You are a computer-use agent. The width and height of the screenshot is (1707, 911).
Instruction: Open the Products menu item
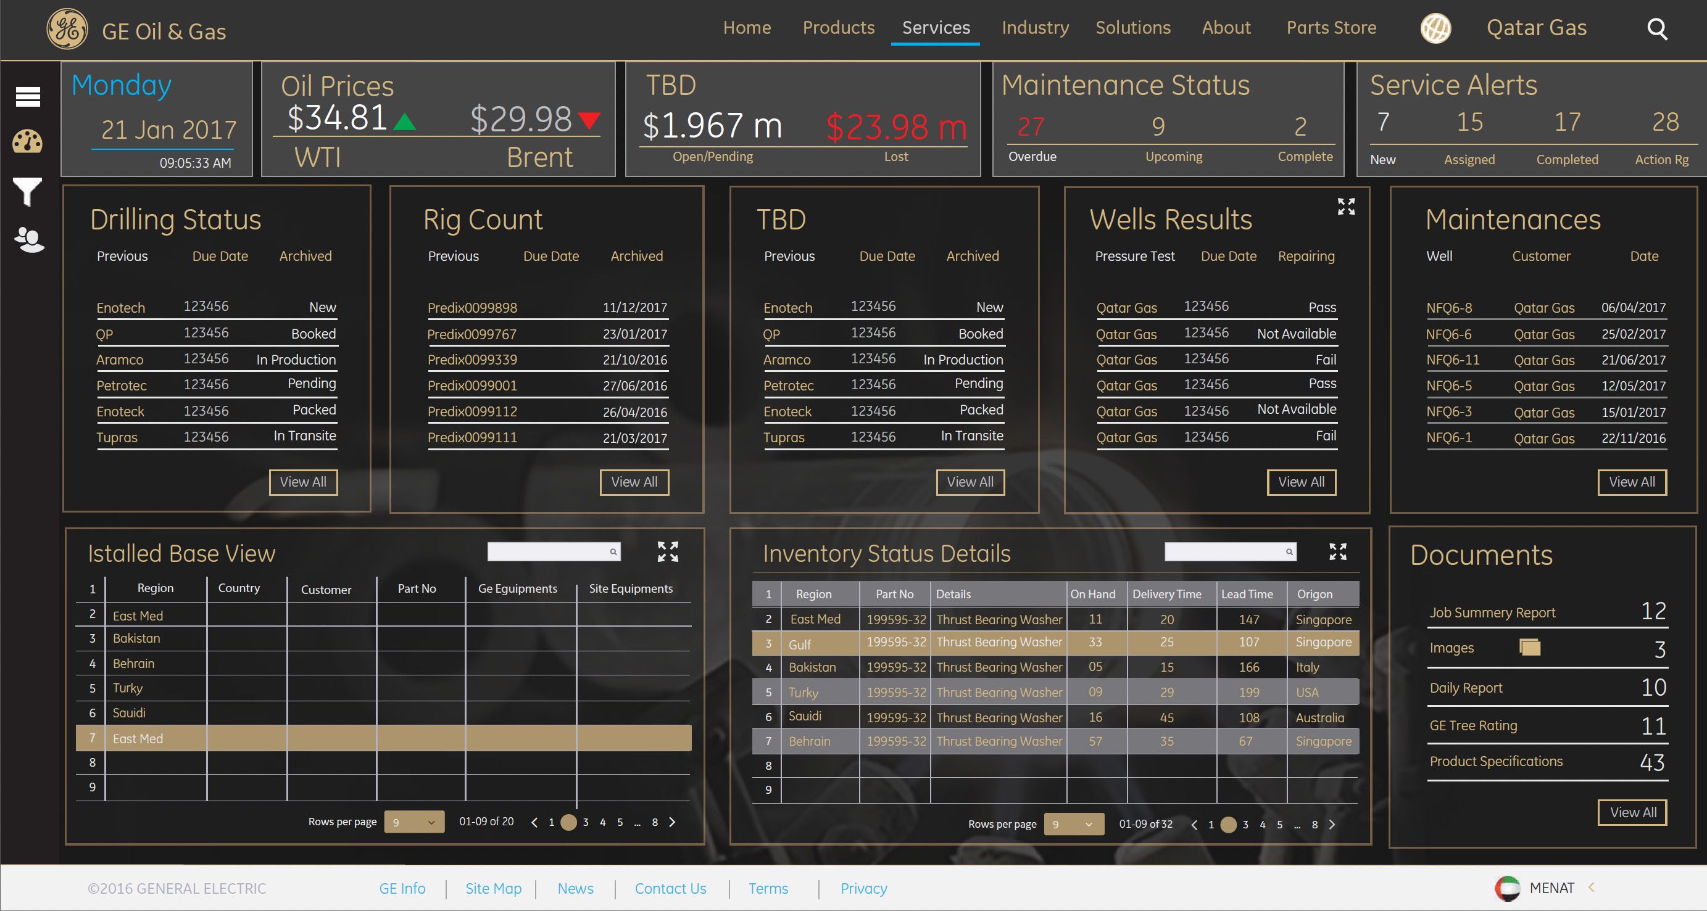coord(838,28)
